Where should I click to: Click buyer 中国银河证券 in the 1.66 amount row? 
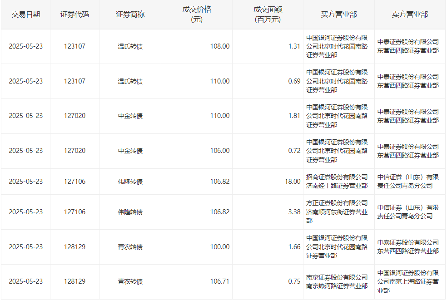(337, 247)
